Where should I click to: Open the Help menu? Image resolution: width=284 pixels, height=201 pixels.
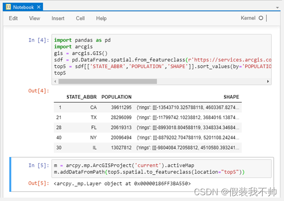pos(101,18)
